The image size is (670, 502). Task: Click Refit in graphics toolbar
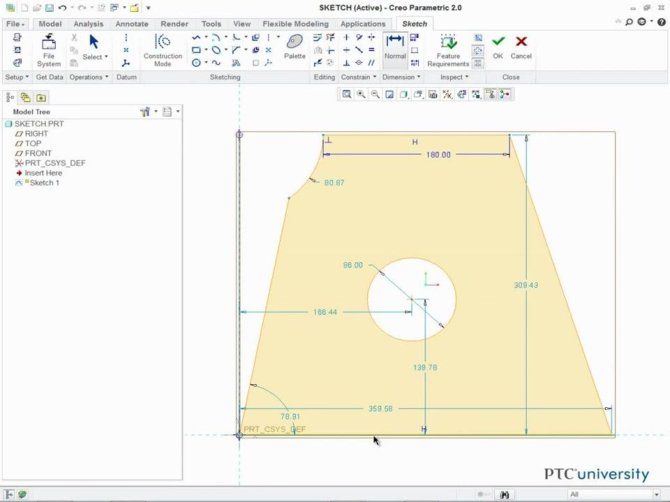click(x=347, y=94)
